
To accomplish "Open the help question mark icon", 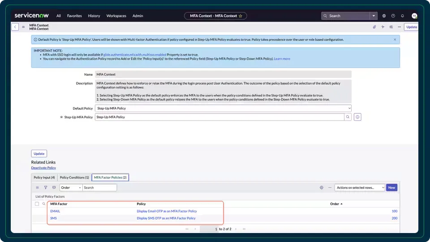I will pos(393,16).
